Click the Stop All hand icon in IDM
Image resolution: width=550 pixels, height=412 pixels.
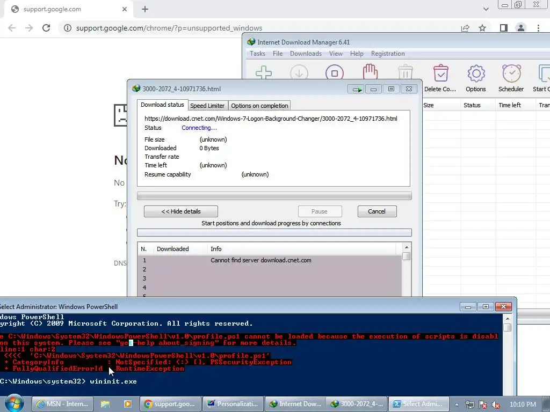point(370,72)
